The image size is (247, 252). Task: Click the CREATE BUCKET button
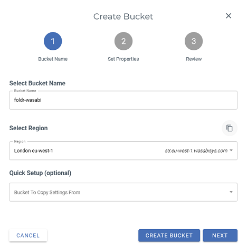tap(169, 236)
